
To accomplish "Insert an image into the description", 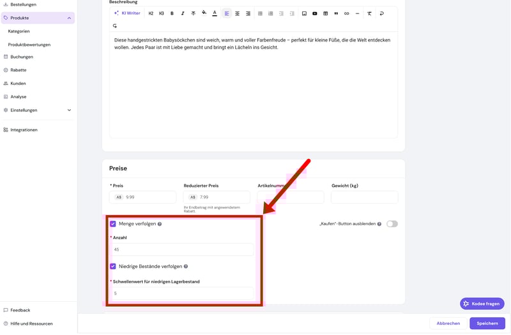I will pyautogui.click(x=304, y=13).
